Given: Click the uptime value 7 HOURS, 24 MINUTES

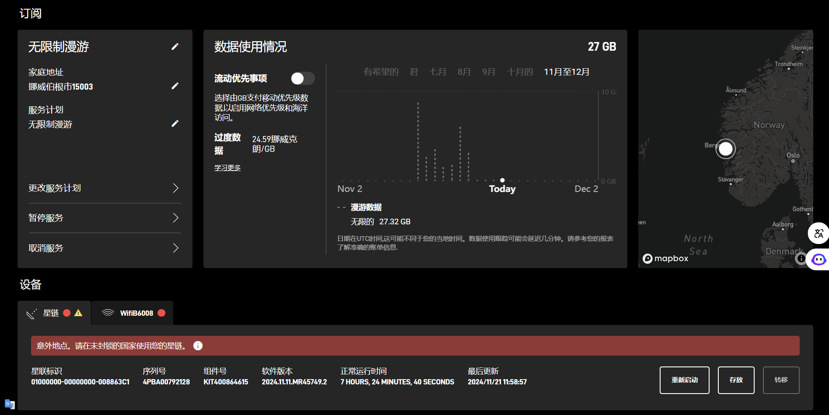Looking at the screenshot, I should point(397,382).
